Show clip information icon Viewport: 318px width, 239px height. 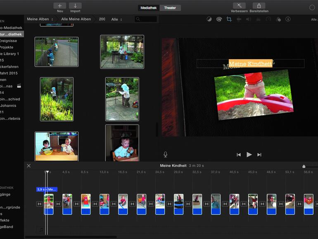[x=288, y=19]
